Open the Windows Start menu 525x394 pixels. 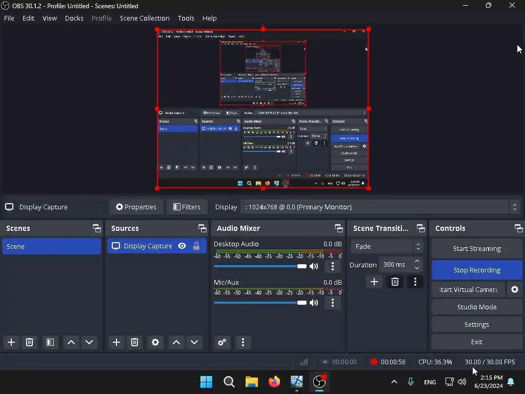point(206,382)
